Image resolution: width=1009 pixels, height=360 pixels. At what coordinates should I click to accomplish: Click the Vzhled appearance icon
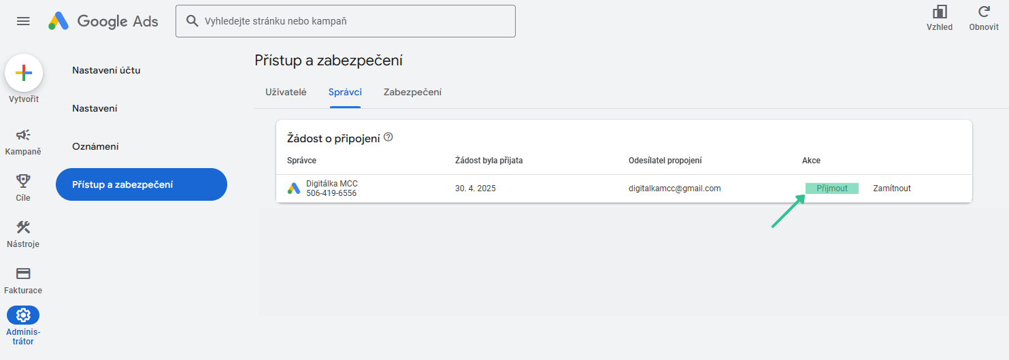click(939, 12)
